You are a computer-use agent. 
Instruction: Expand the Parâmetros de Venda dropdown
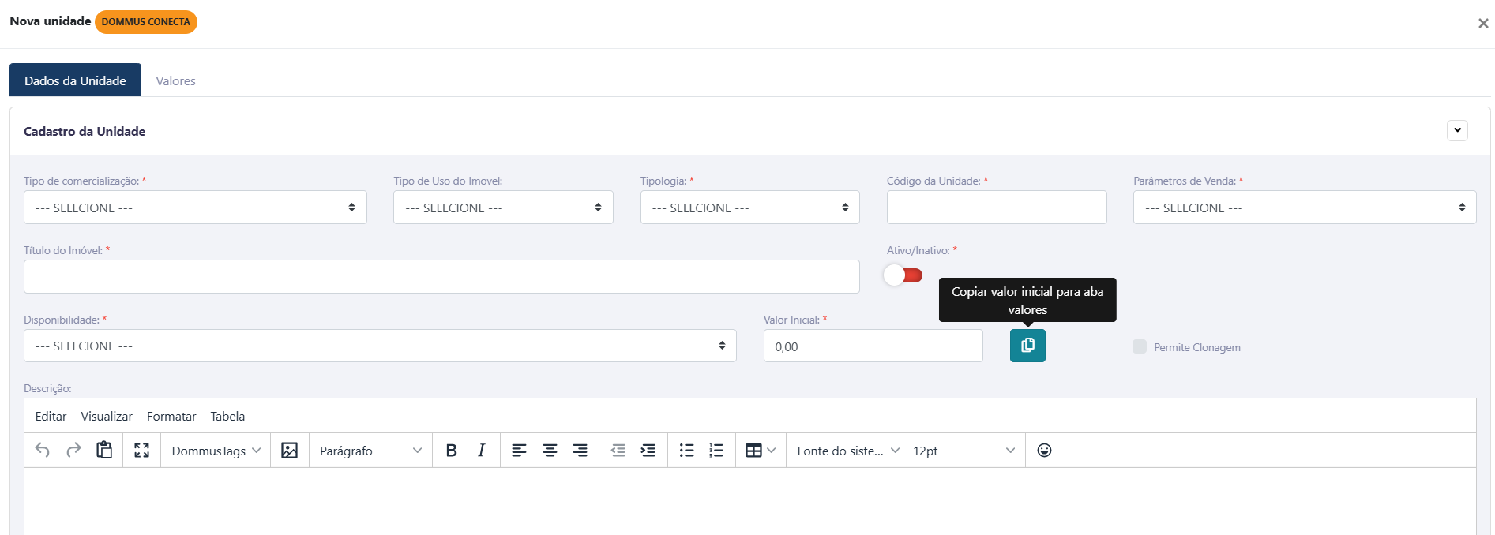pos(1304,208)
